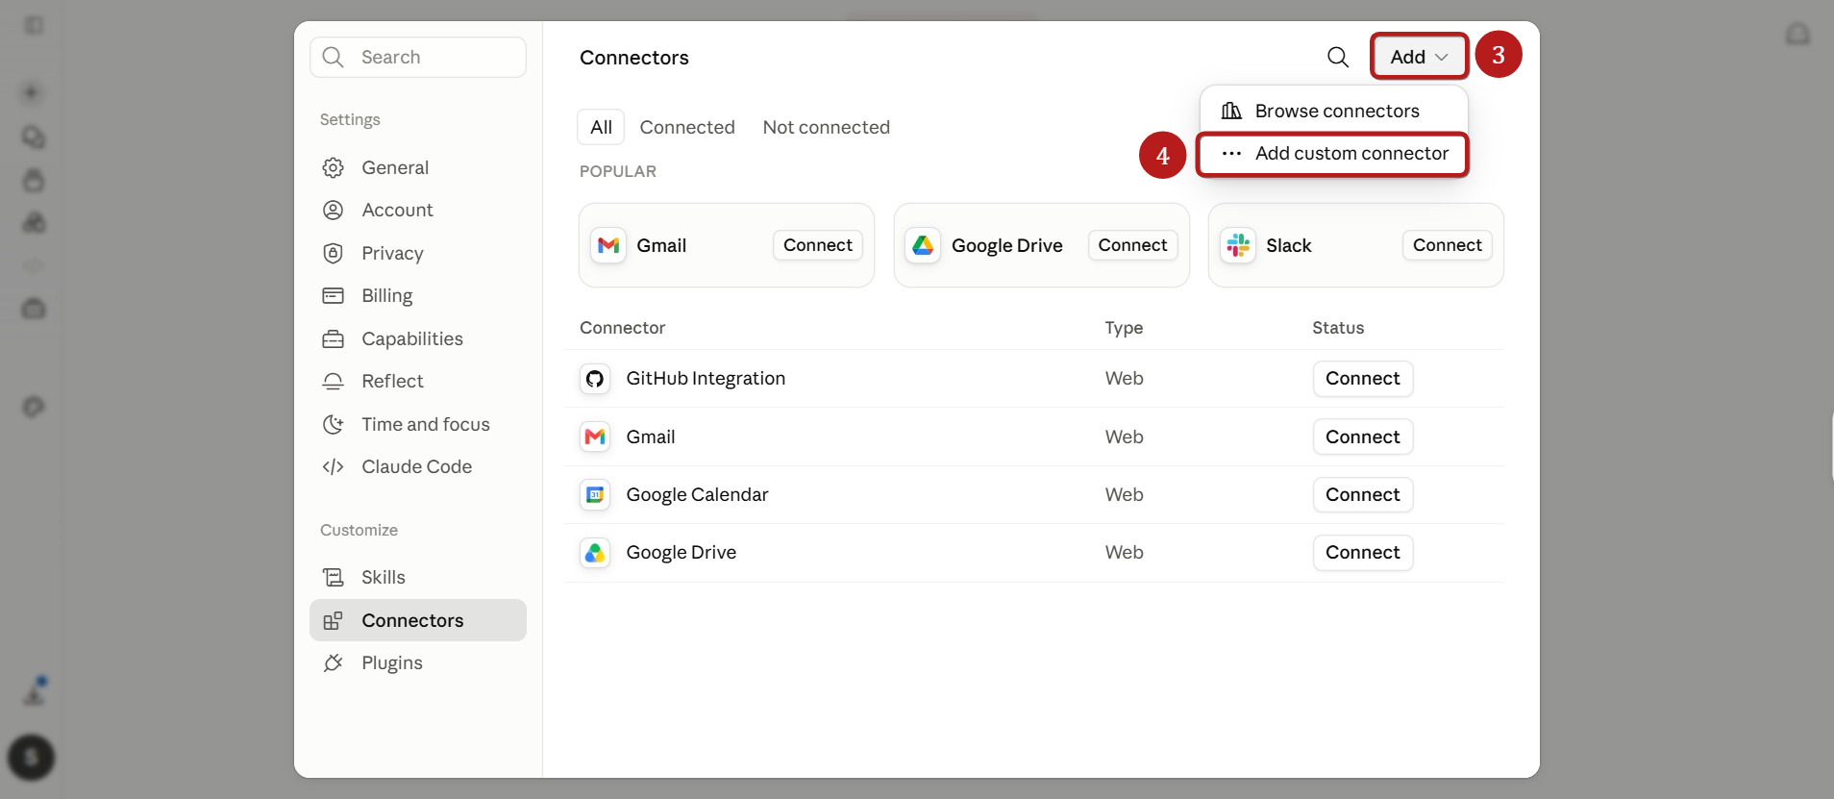
Task: Open Claude Code via the code brackets icon
Action: click(x=333, y=466)
